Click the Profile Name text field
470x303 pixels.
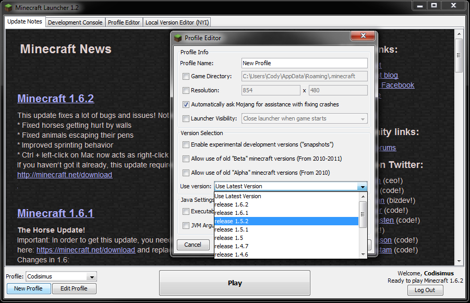point(305,63)
